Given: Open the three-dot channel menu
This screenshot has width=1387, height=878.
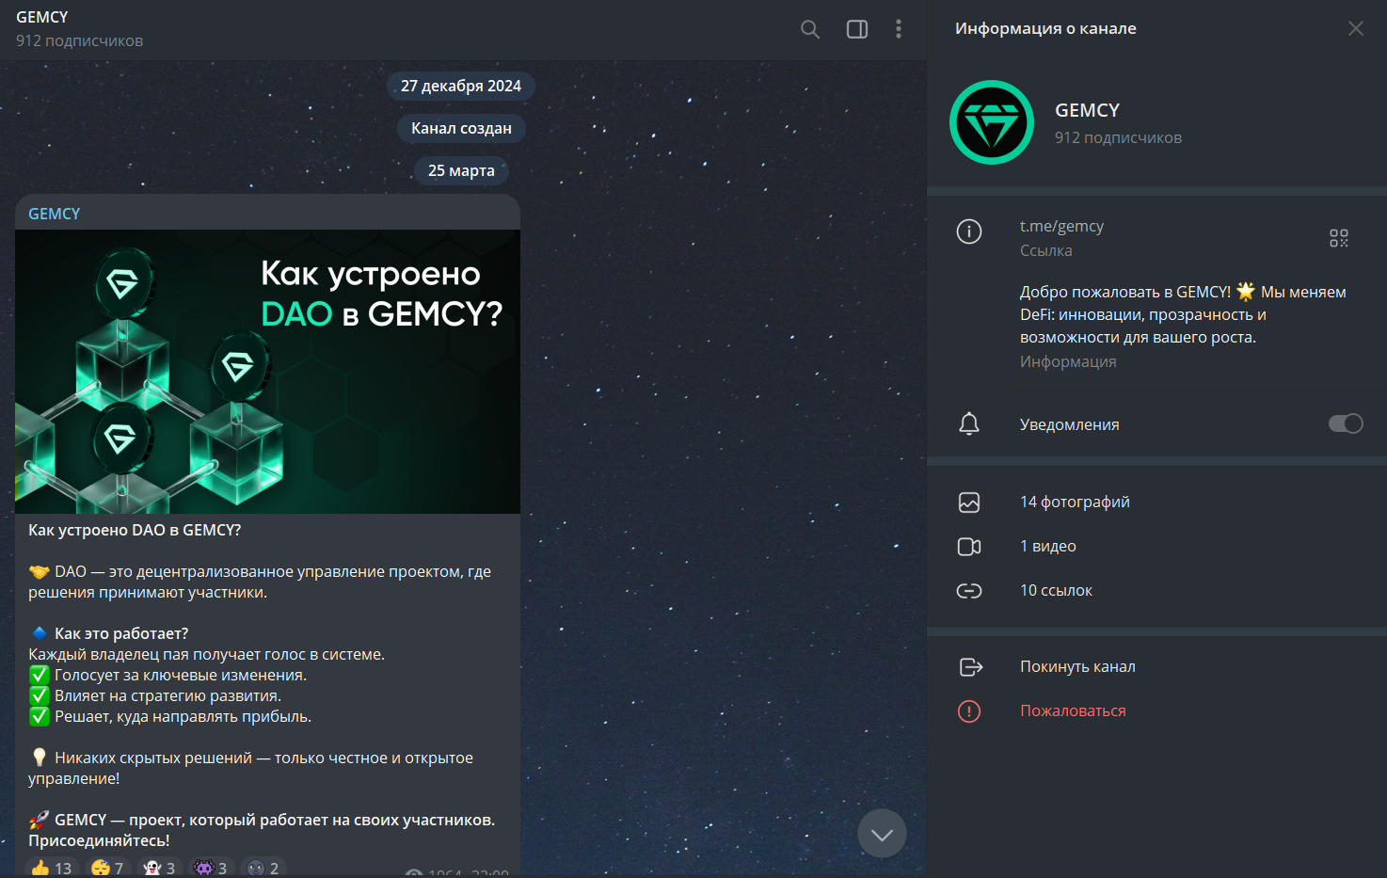Looking at the screenshot, I should click(x=899, y=29).
